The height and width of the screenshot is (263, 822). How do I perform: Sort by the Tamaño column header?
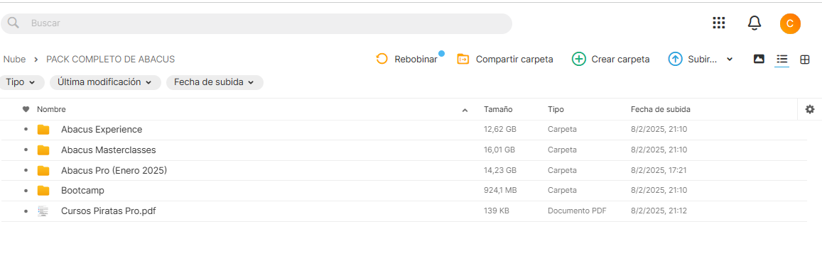498,109
